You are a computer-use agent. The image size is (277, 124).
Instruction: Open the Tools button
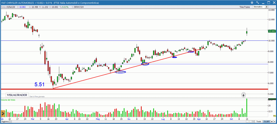[259, 122]
